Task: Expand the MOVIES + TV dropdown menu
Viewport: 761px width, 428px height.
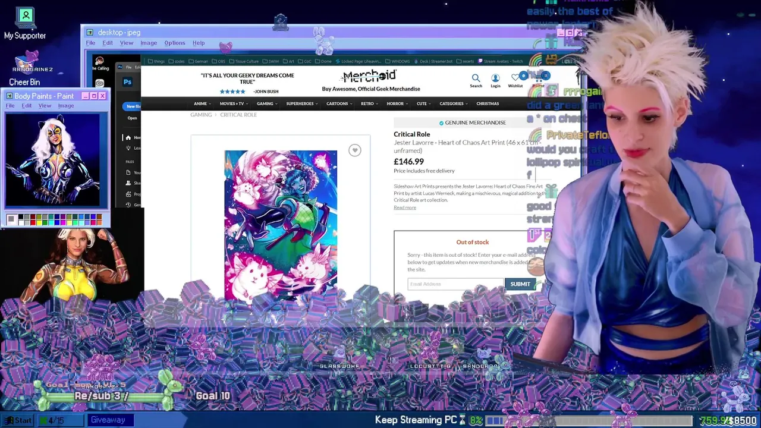Action: pos(234,103)
